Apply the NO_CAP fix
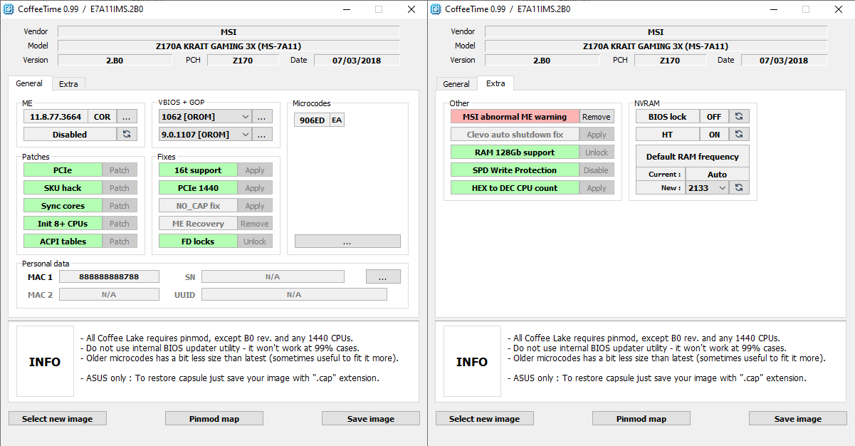855x446 pixels. tap(255, 205)
